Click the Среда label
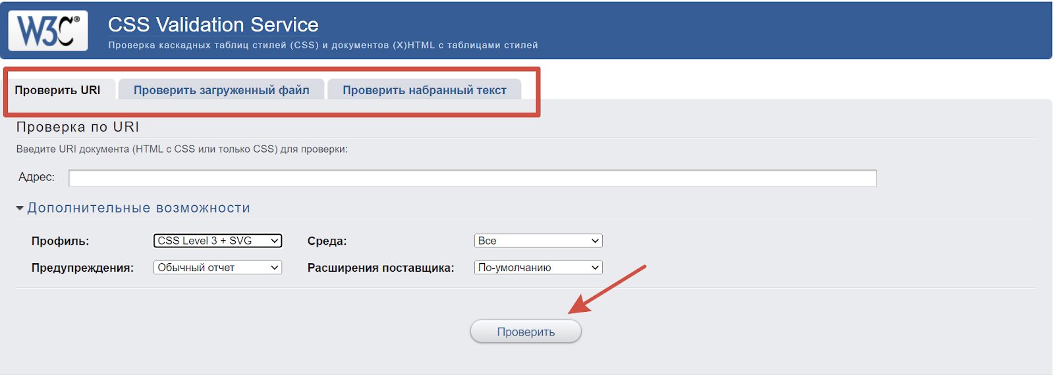1054x375 pixels. tap(327, 241)
